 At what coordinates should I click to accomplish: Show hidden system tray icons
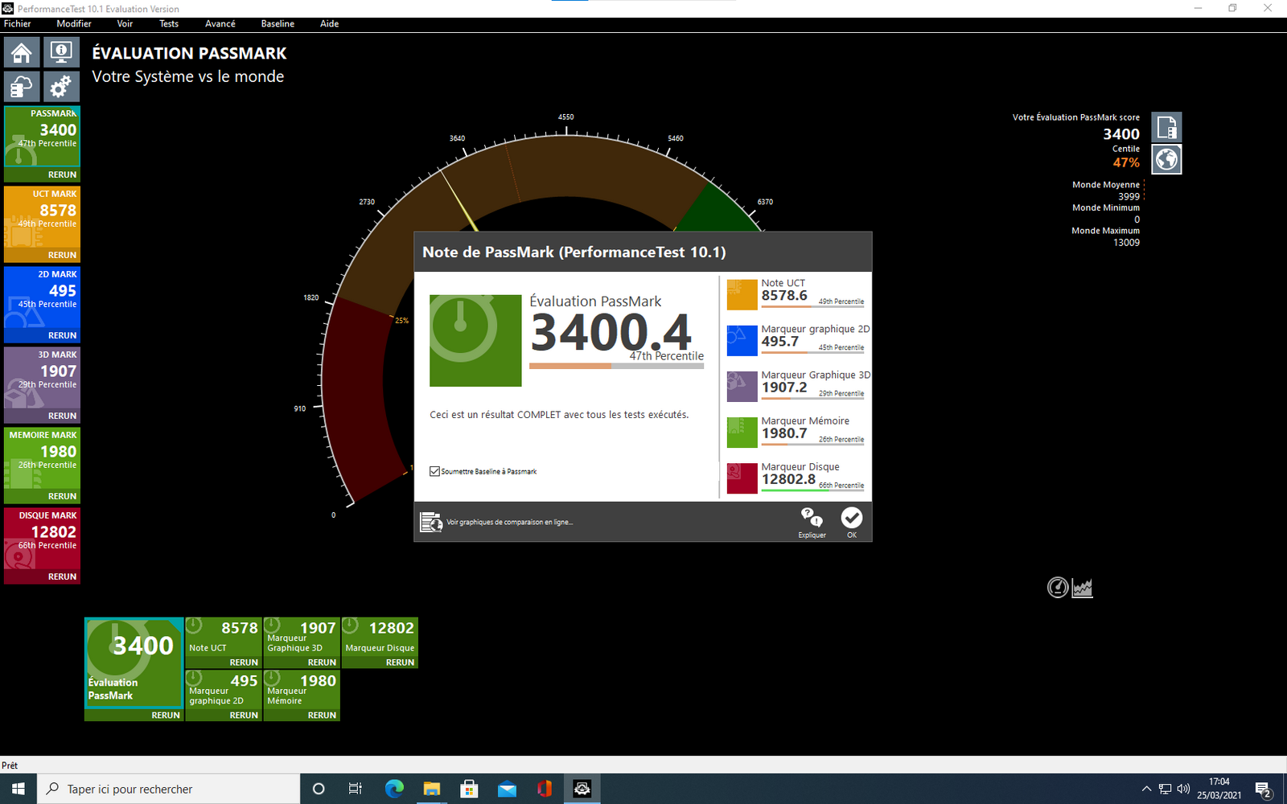point(1146,789)
